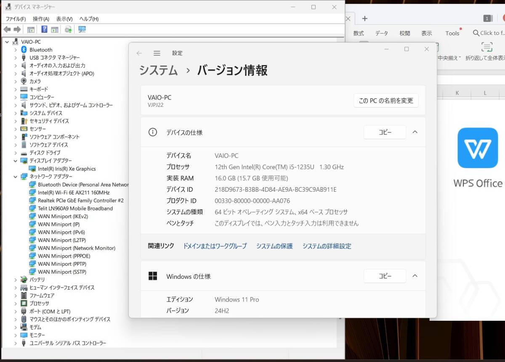Click the この PC の名前を変更 button
505x362 pixels.
[386, 100]
